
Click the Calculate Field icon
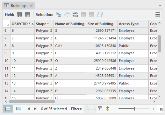point(27,15)
